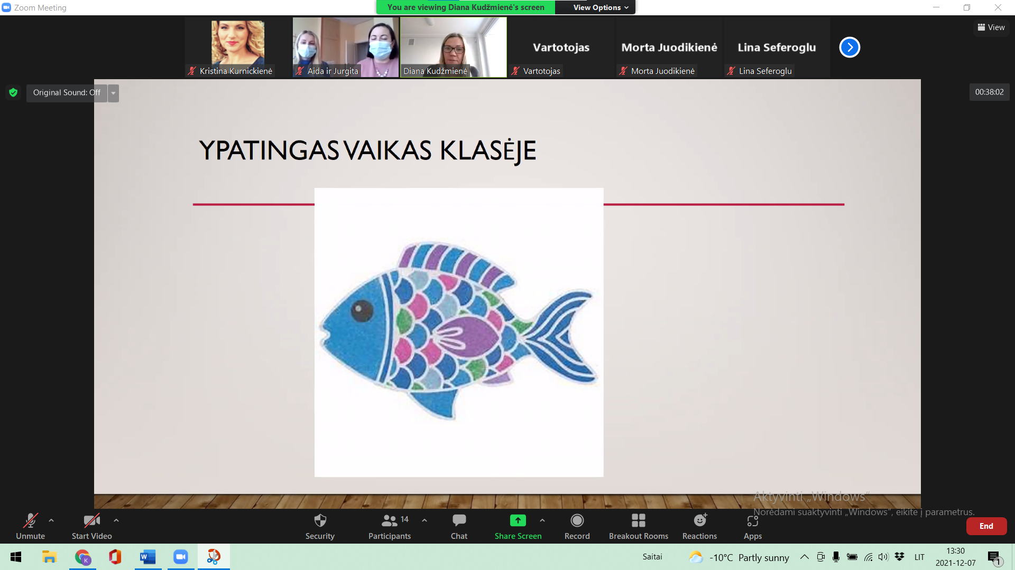Open the View layout menu
Image resolution: width=1015 pixels, height=570 pixels.
991,27
